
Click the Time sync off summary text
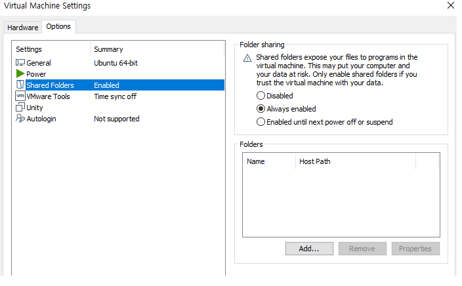(115, 96)
